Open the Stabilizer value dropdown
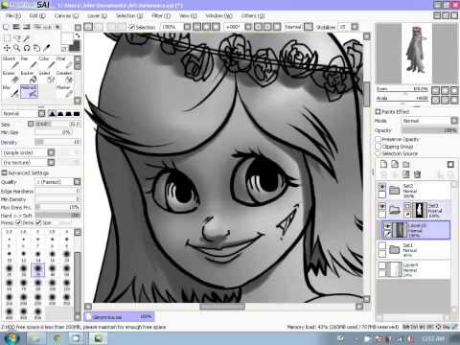 pyautogui.click(x=355, y=27)
